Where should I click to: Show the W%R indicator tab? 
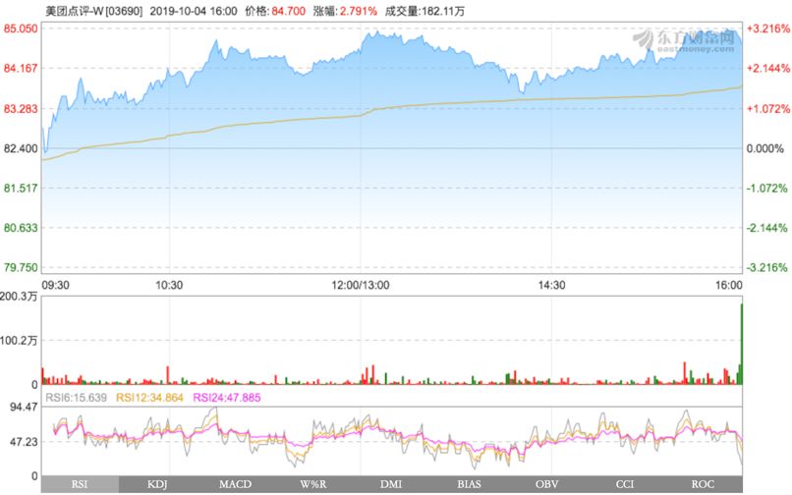pyautogui.click(x=313, y=484)
